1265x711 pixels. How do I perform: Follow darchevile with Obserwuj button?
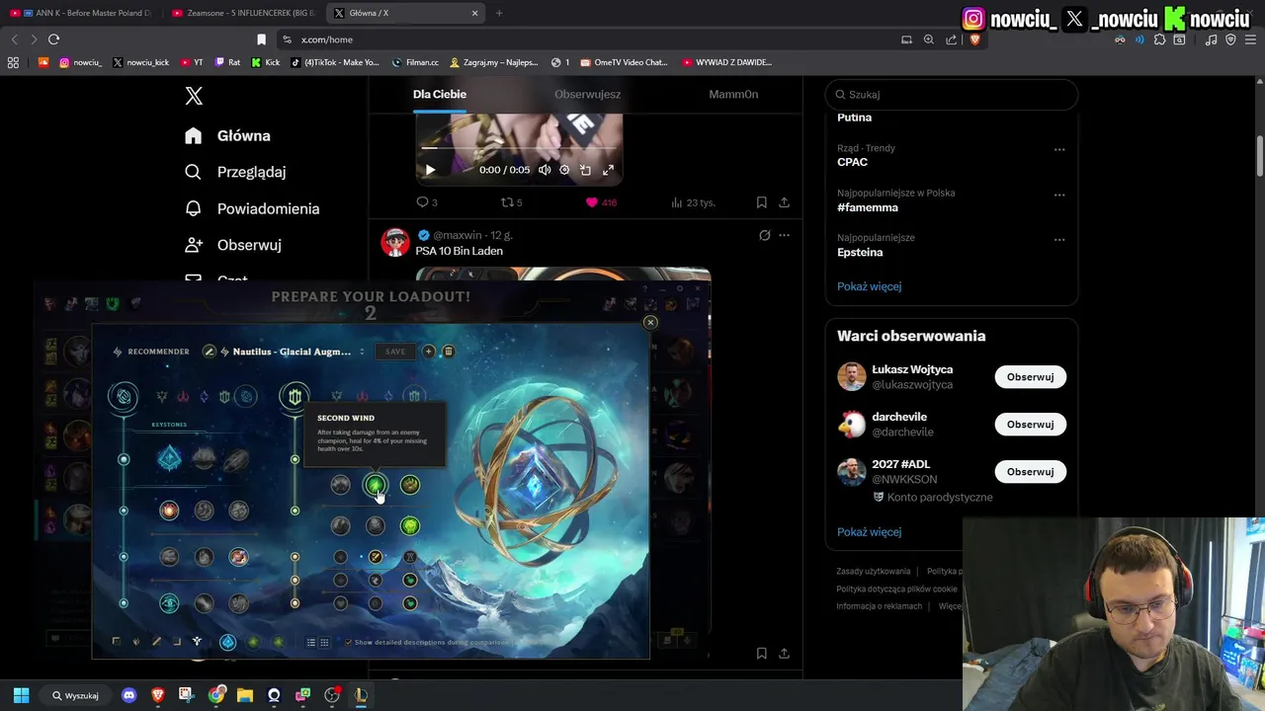[x=1030, y=425]
